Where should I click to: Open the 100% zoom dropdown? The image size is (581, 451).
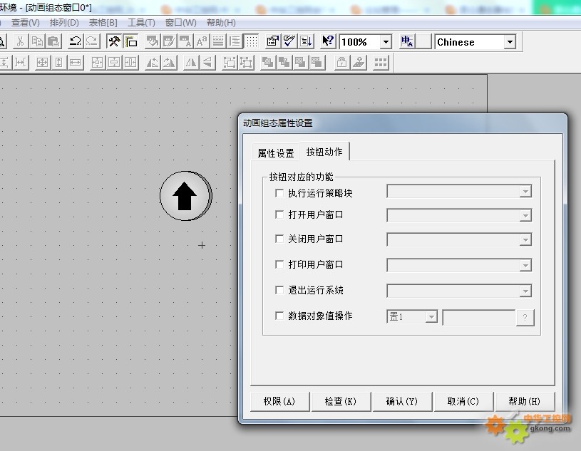pyautogui.click(x=386, y=42)
